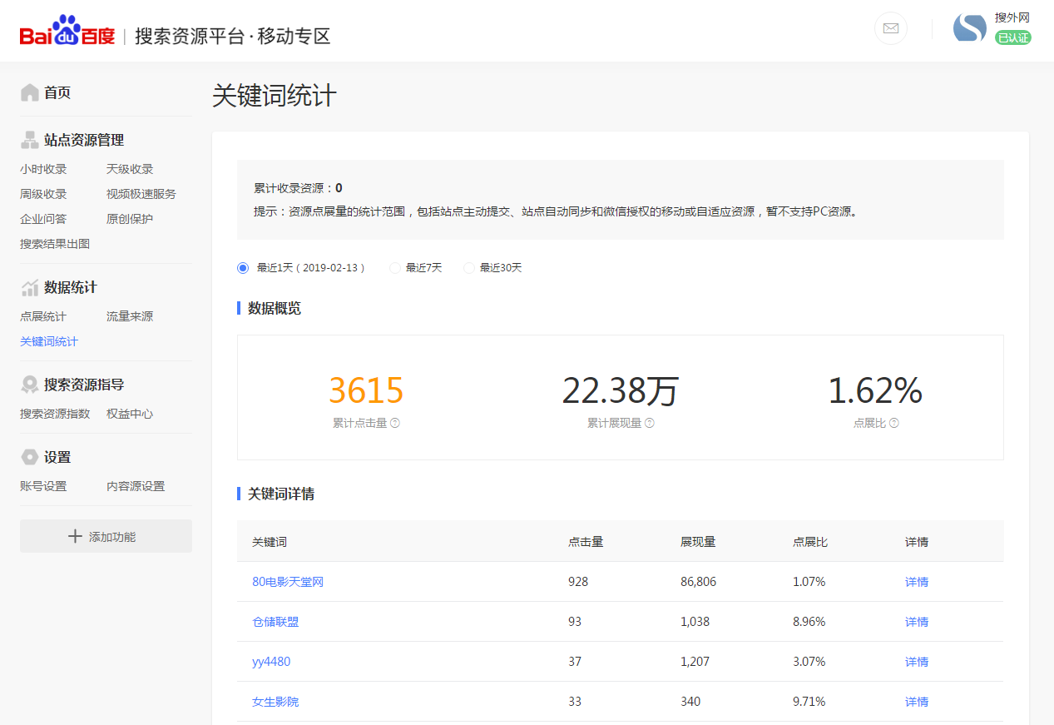Open 账号设置 from the sidebar
This screenshot has height=725, width=1054.
click(42, 485)
